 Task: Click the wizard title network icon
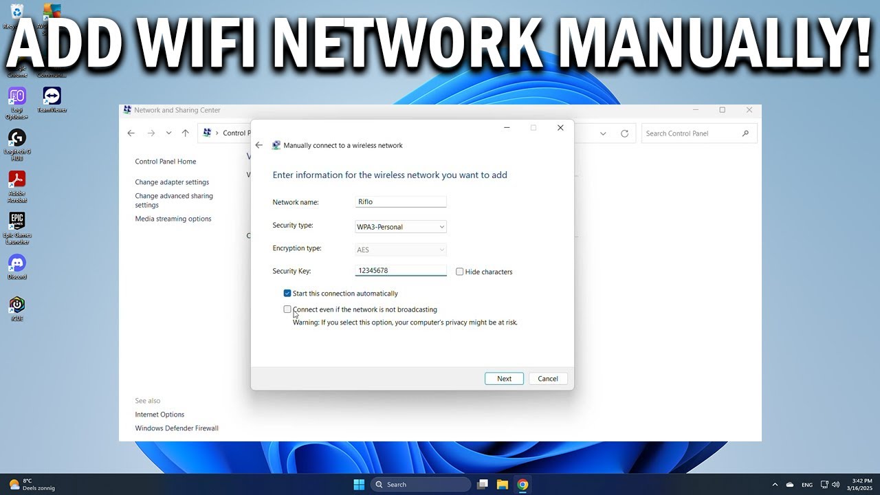coord(276,145)
